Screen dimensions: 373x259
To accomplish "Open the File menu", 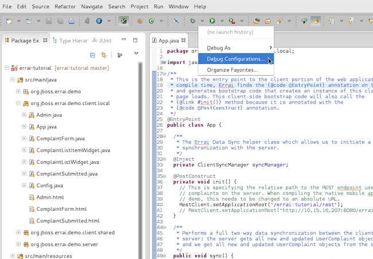I will [7, 7].
